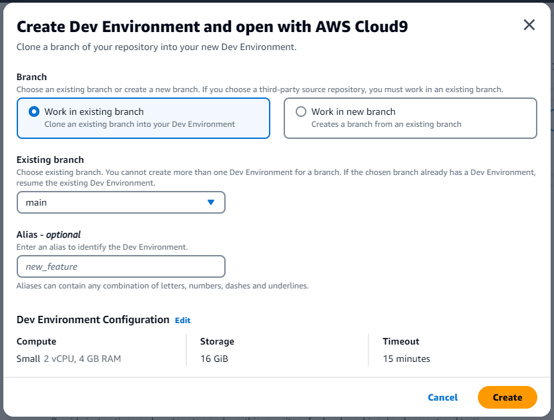This screenshot has width=554, height=420.
Task: Open the Existing branch dropdown
Action: tap(120, 202)
